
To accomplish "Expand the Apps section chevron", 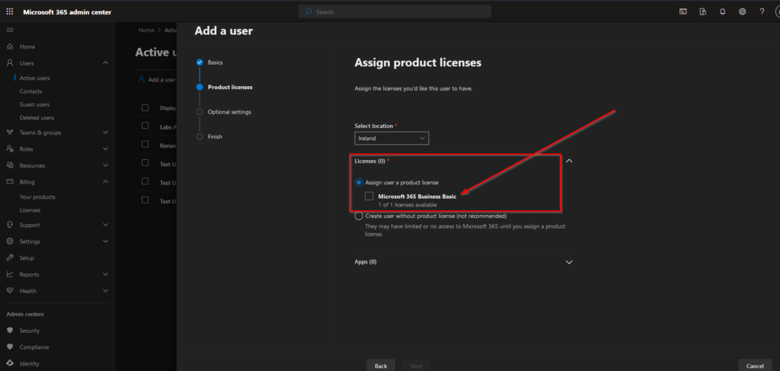I will (570, 262).
